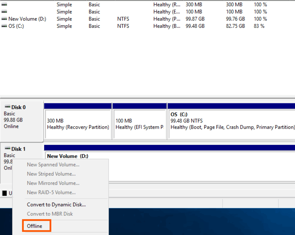The width and height of the screenshot is (295, 235).
Task: Click the Online status under Disk 0
Action: [11, 126]
